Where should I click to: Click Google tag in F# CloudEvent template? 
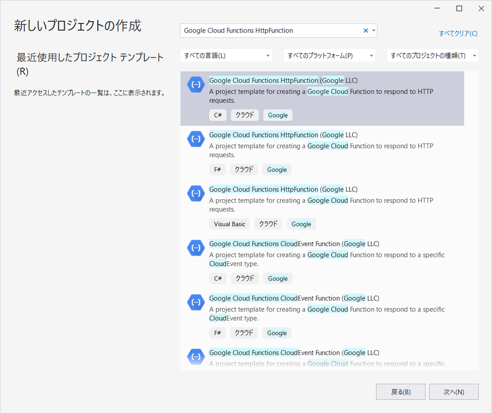(277, 333)
